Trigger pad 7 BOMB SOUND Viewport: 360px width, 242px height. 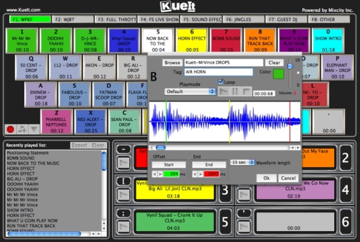point(226,41)
